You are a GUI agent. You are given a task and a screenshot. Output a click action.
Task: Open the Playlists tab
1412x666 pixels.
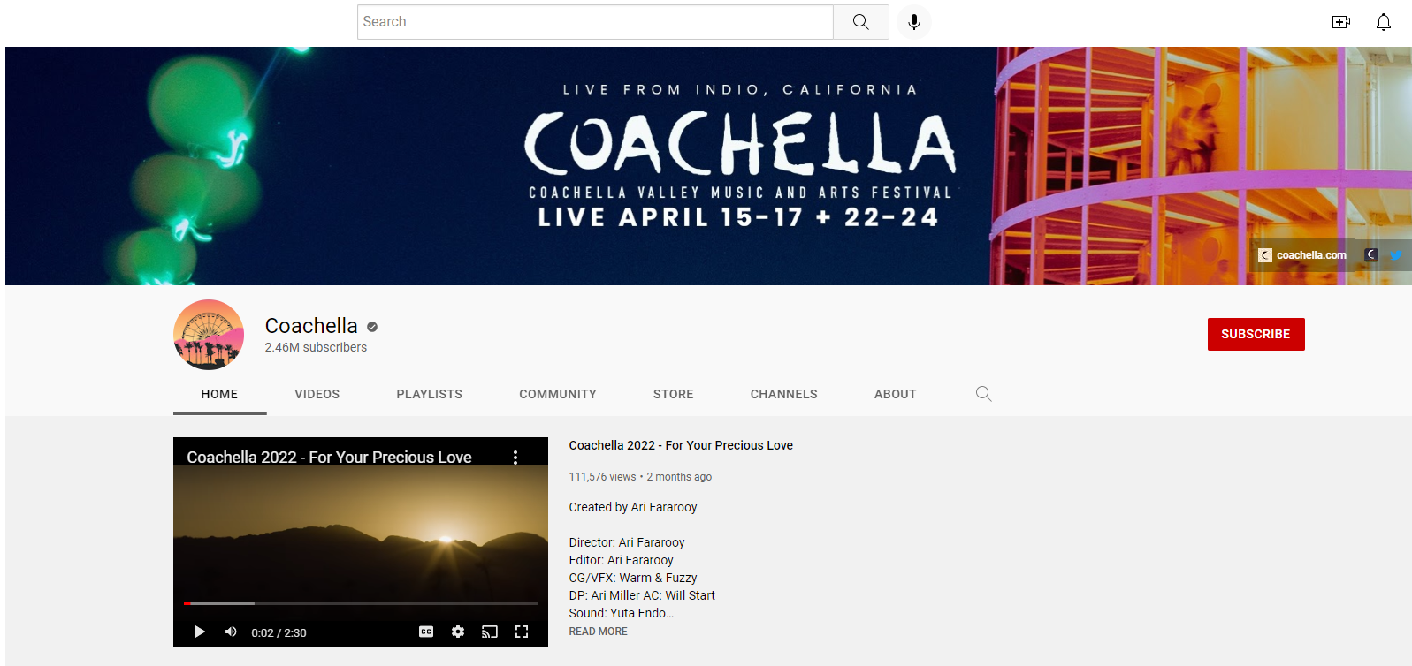[430, 394]
